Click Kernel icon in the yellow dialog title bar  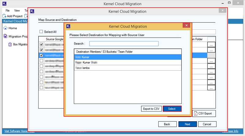(68, 26)
